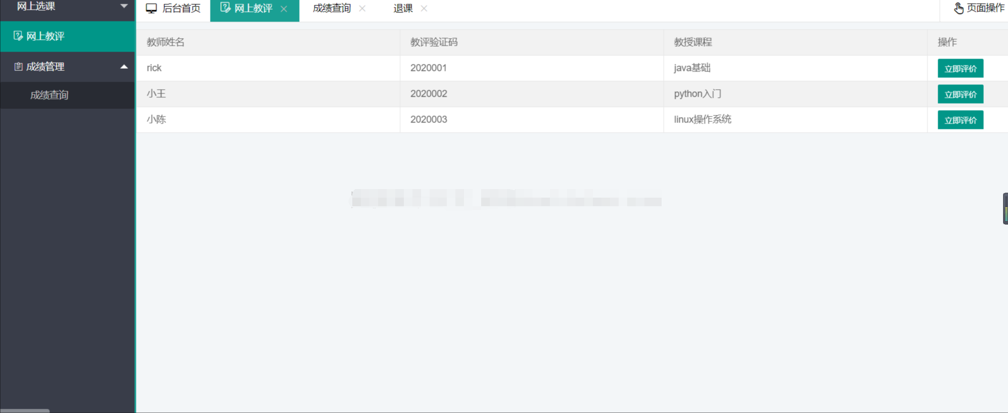Open 成绩查询 submenu item in sidebar
Screen dimensions: 1008x413
[x=68, y=95]
